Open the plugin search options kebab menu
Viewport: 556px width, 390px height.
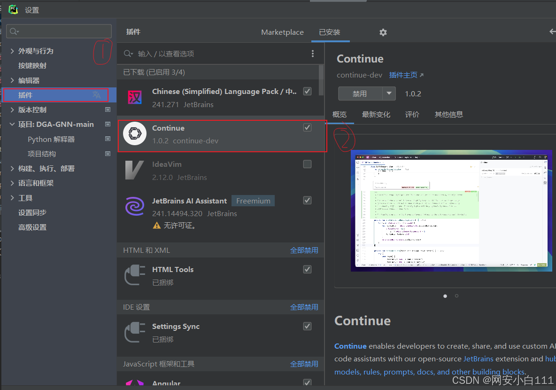(x=313, y=54)
